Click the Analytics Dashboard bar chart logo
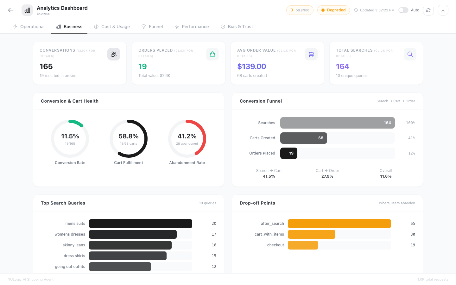The image size is (456, 285). point(27,10)
